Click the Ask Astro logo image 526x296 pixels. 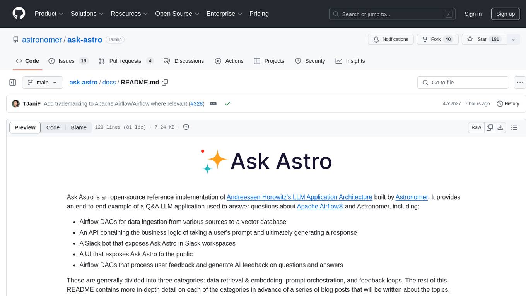[x=266, y=161]
